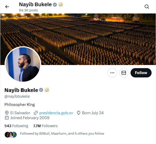Viewport: 156px width, 144px height.
Task: Click the @nayibbukele handle
Action: pyautogui.click(x=17, y=96)
